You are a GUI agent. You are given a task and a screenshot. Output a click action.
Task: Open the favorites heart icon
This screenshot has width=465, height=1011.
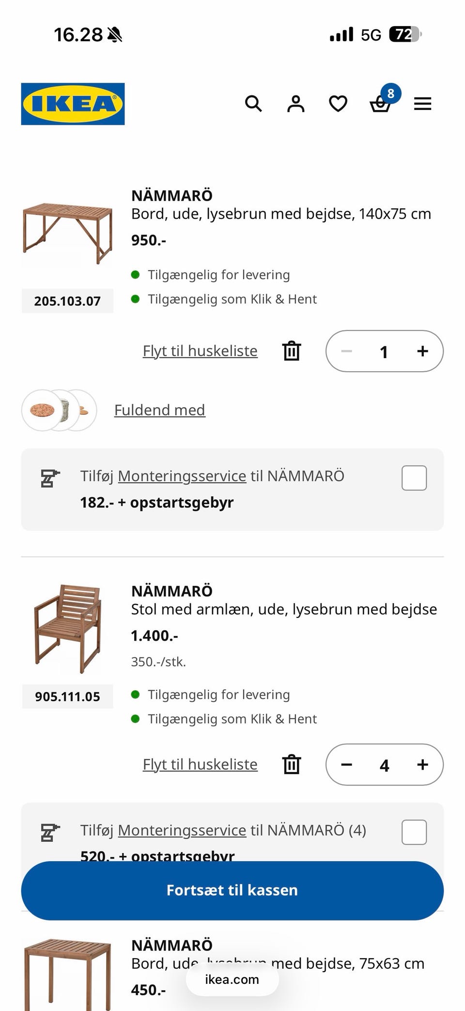338,104
